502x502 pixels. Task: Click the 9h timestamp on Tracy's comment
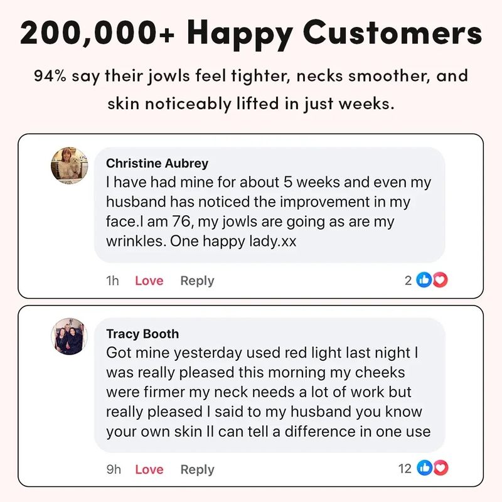[114, 469]
